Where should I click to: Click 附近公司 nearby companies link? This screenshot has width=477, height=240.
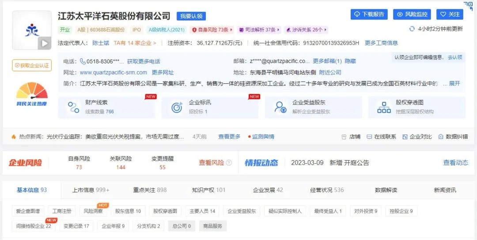click(x=330, y=72)
